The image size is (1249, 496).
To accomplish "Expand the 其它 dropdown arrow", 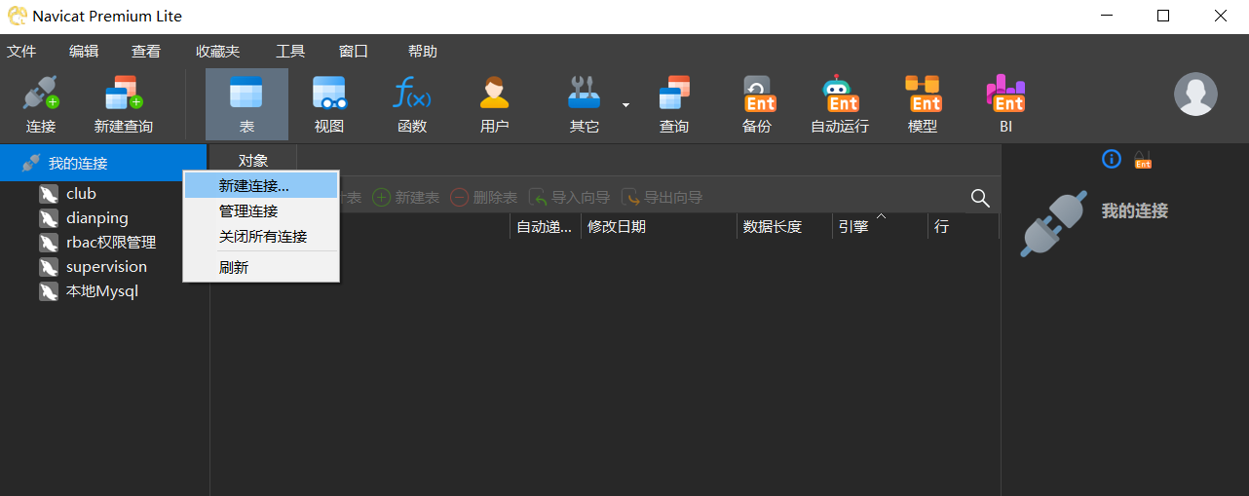I will [x=626, y=104].
